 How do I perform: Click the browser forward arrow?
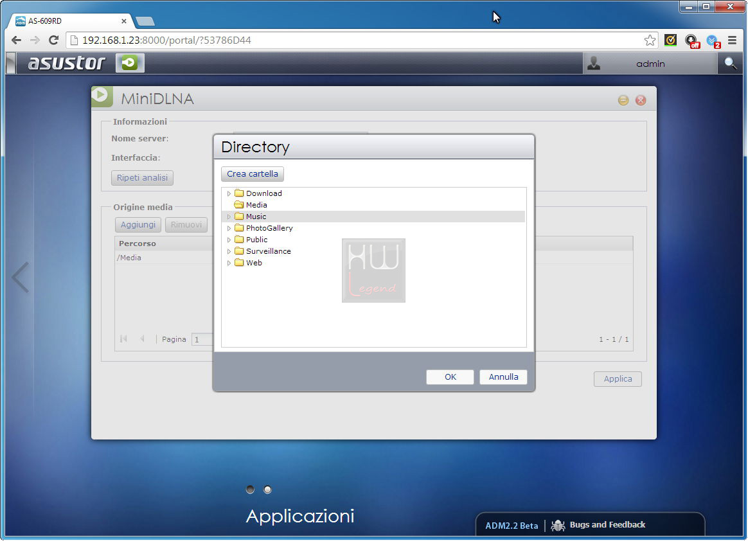coord(35,40)
